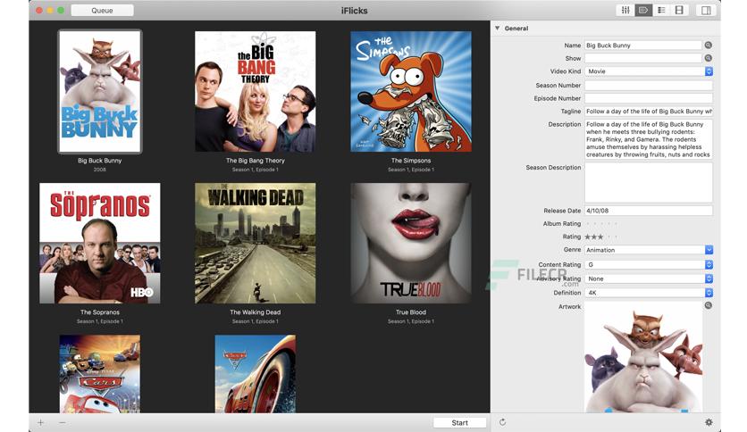Image resolution: width=747 pixels, height=432 pixels.
Task: Click the Release Date field
Action: tap(649, 211)
